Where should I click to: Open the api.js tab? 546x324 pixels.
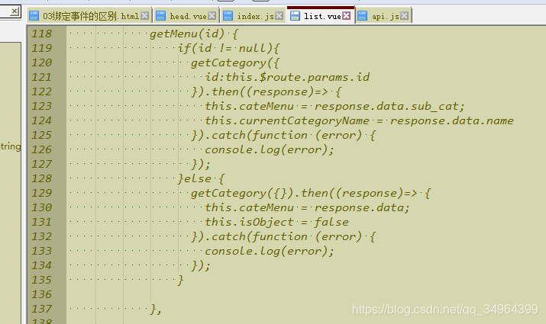(385, 16)
